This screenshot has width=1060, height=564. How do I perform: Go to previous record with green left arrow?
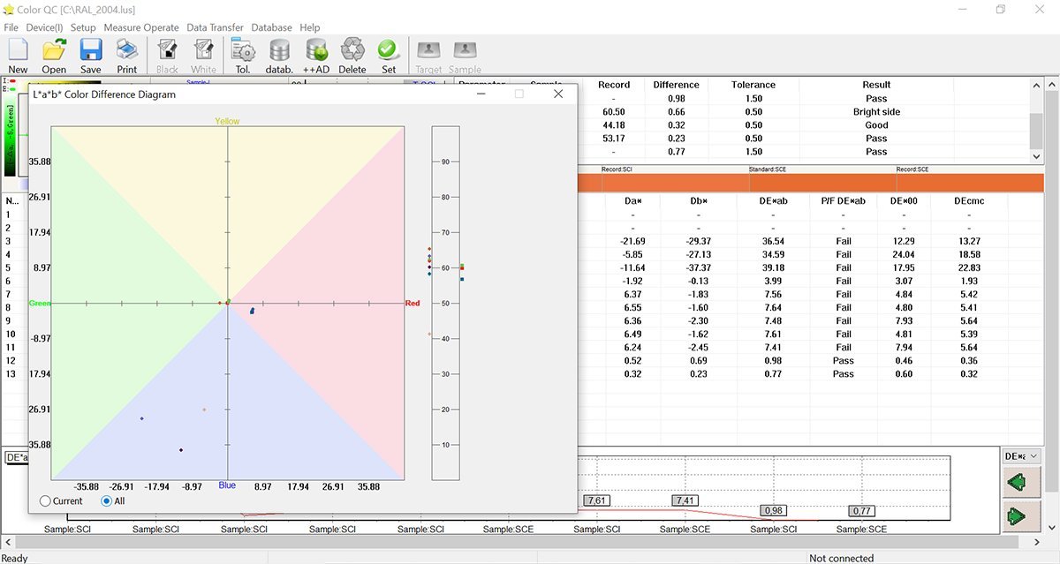(1023, 484)
